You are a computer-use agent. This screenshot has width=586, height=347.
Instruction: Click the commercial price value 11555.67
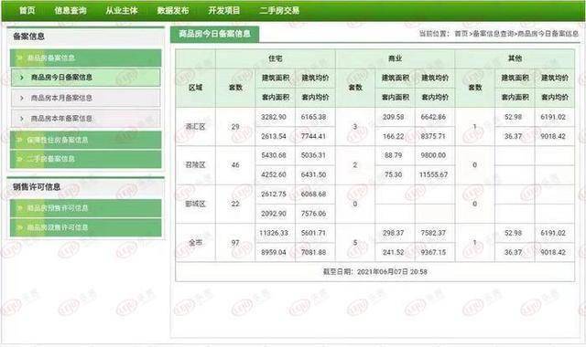(433, 174)
